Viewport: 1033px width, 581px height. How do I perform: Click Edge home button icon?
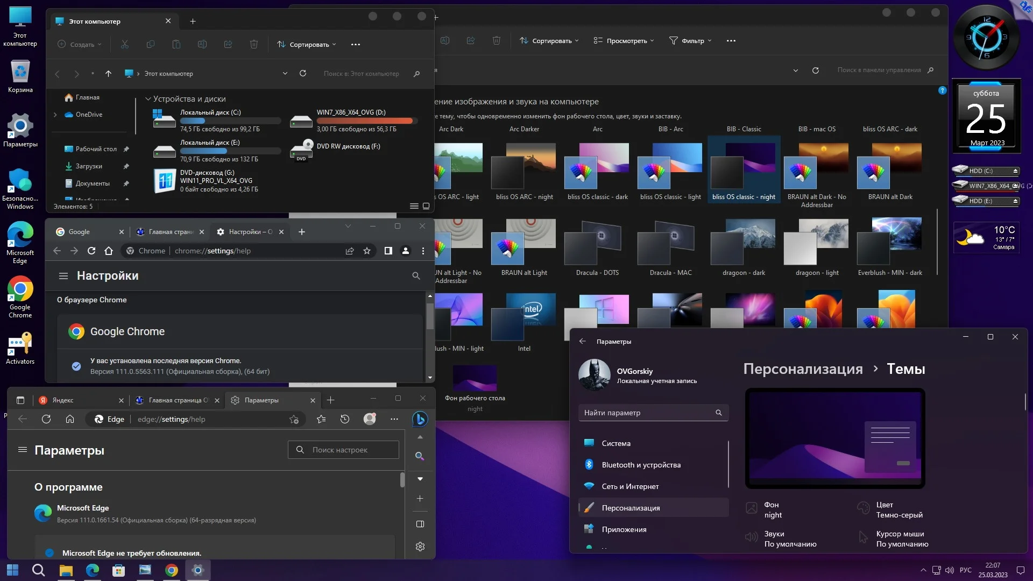tap(70, 419)
